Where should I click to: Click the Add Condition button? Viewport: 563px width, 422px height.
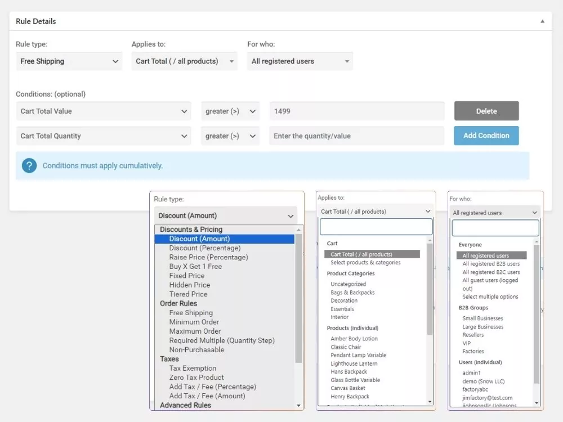486,136
